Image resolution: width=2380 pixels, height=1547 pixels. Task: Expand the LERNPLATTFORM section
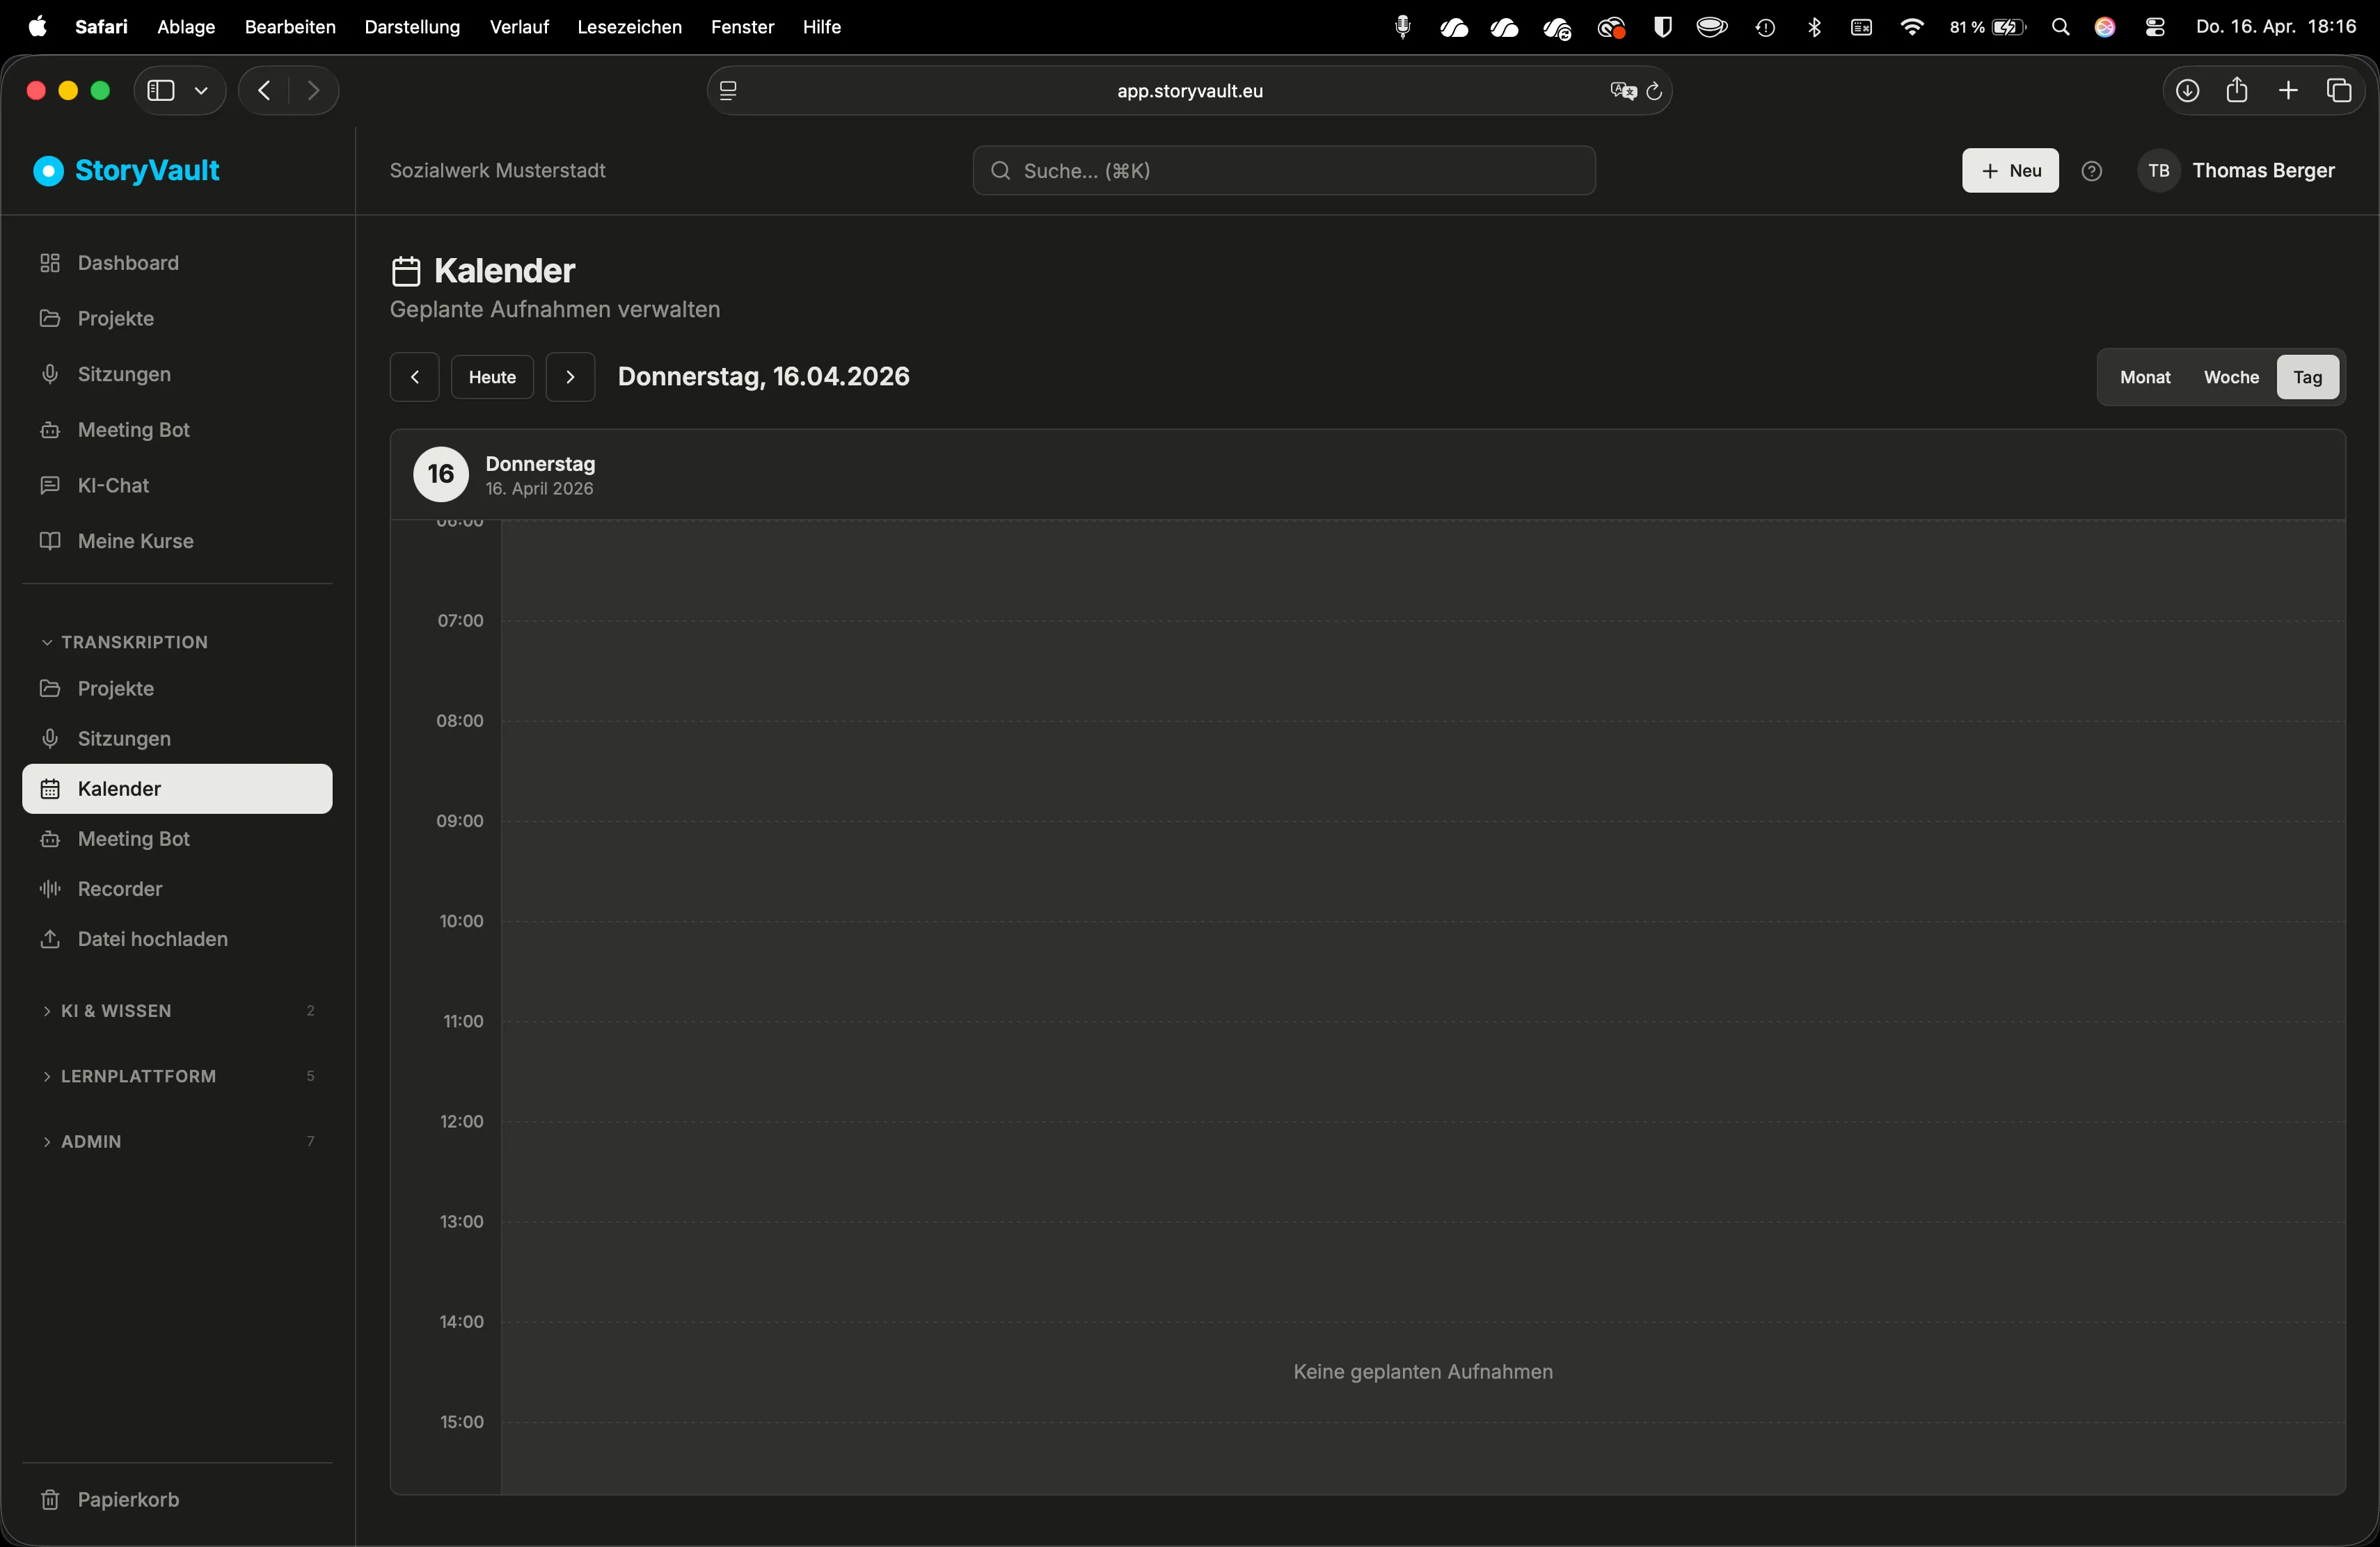click(x=177, y=1076)
